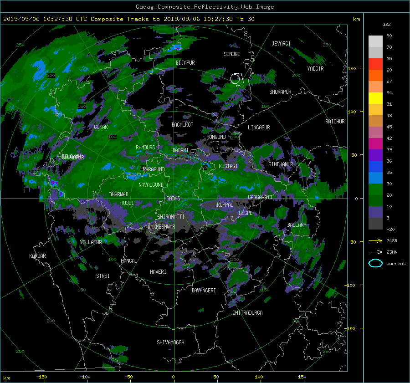The image size is (410, 383).
Task: Click the LAXMESHWAR city label
Action: point(161,227)
